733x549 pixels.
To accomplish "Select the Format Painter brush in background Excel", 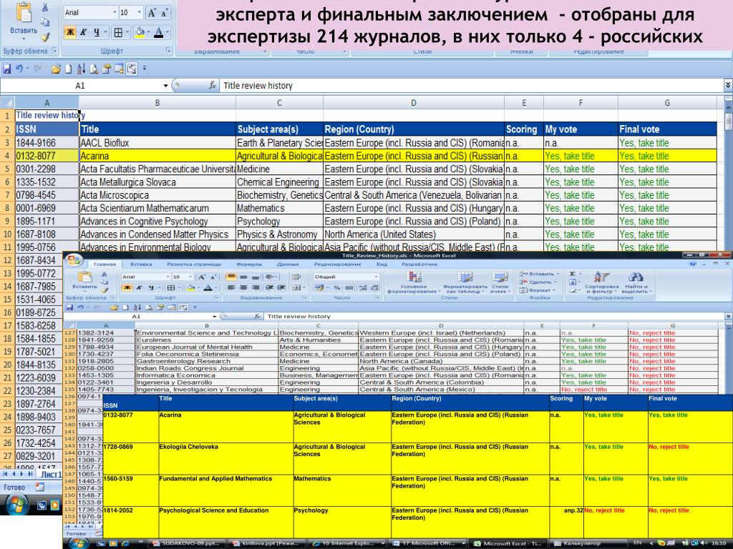I will 45,37.
